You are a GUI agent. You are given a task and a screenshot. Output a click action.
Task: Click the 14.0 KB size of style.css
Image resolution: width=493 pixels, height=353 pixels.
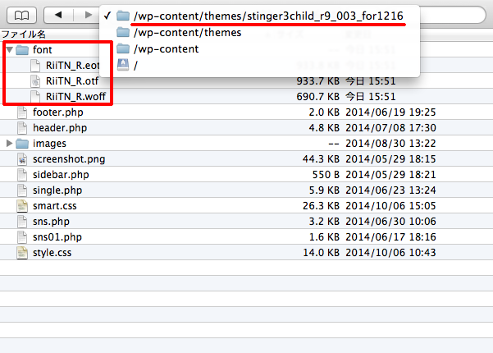tap(321, 253)
